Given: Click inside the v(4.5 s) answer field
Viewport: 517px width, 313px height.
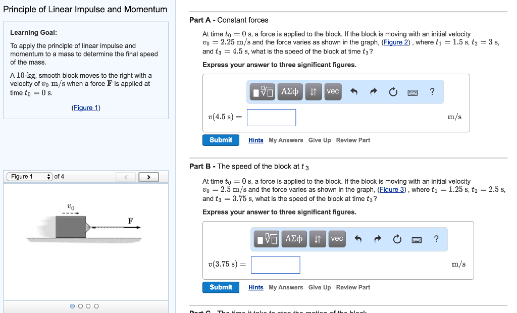Looking at the screenshot, I should pyautogui.click(x=271, y=117).
